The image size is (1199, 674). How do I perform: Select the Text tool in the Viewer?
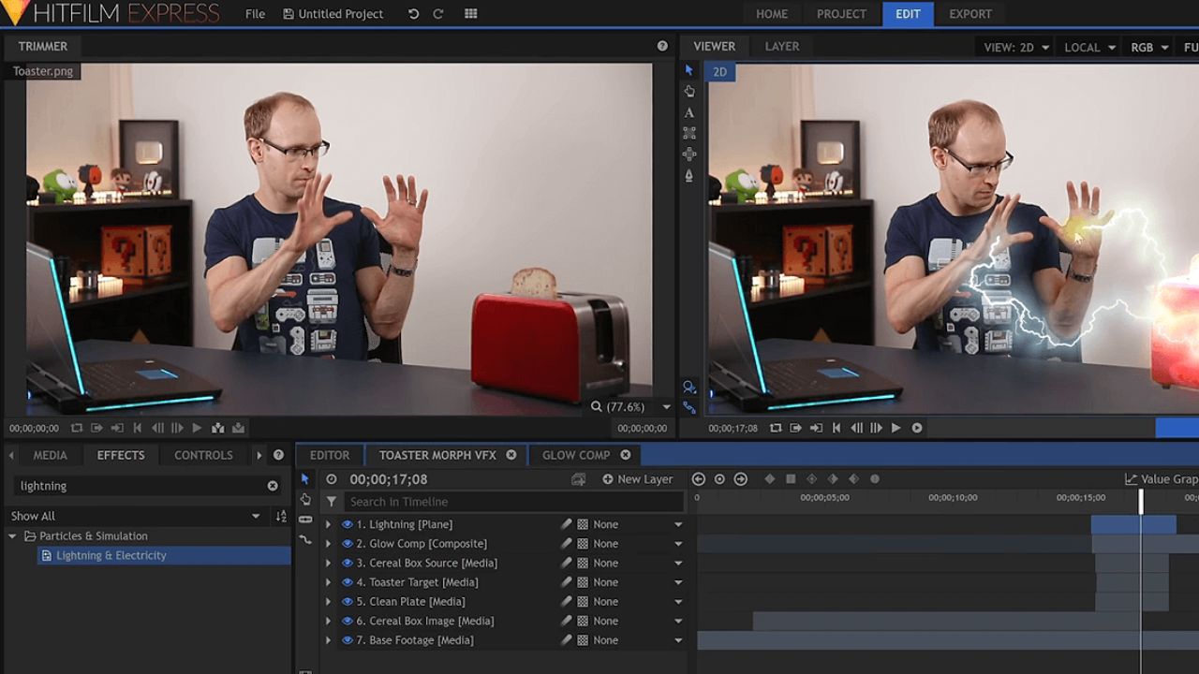[x=689, y=112]
